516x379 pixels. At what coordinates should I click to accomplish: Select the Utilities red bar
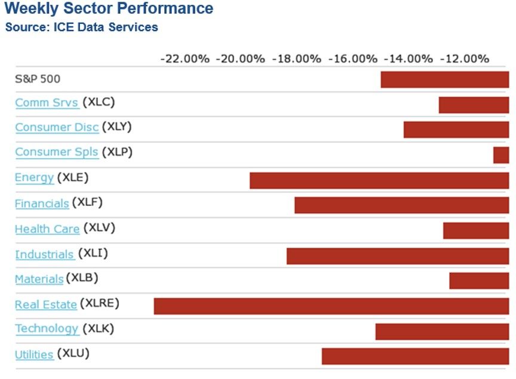[415, 356]
